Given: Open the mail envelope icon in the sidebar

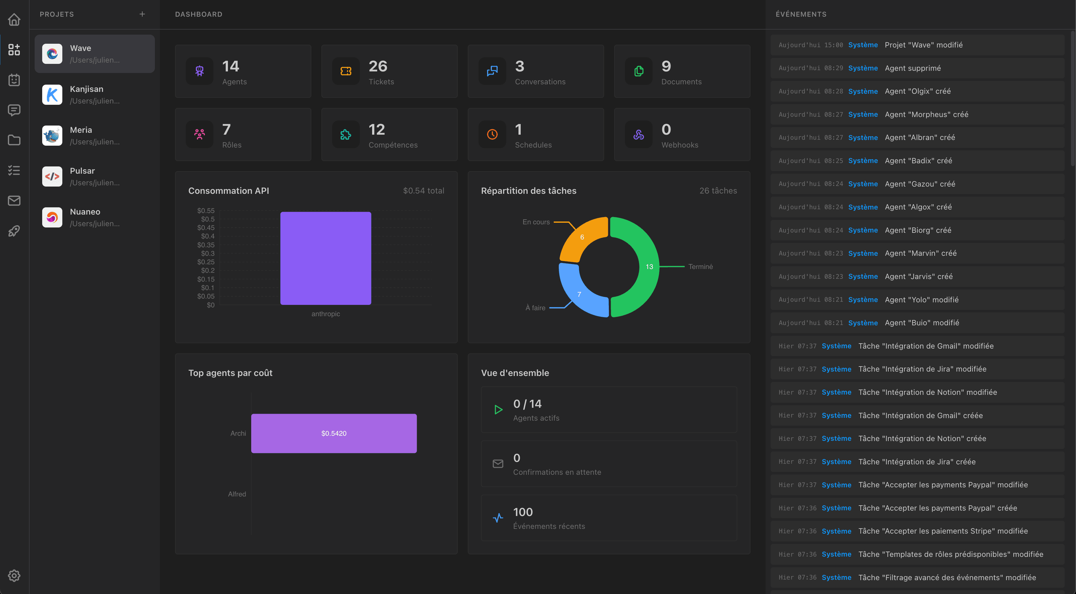Looking at the screenshot, I should click(x=14, y=201).
